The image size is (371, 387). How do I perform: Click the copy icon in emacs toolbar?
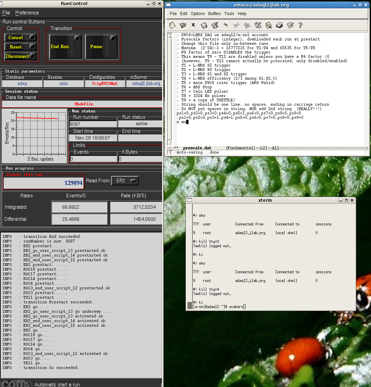click(247, 25)
